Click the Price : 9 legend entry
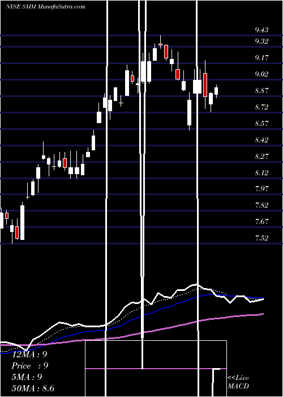This screenshot has width=283, height=397. [x=29, y=366]
